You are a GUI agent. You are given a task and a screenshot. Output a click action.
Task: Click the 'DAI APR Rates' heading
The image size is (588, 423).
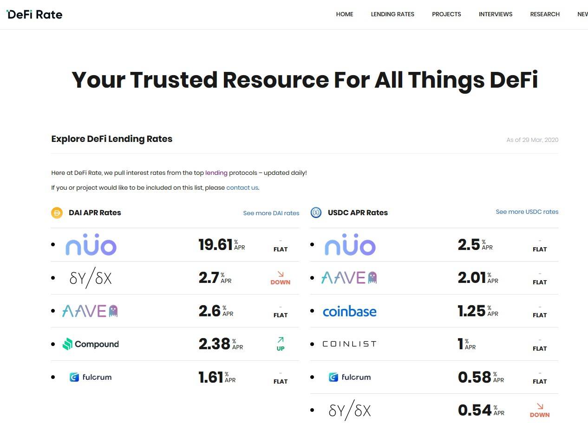[x=95, y=213]
